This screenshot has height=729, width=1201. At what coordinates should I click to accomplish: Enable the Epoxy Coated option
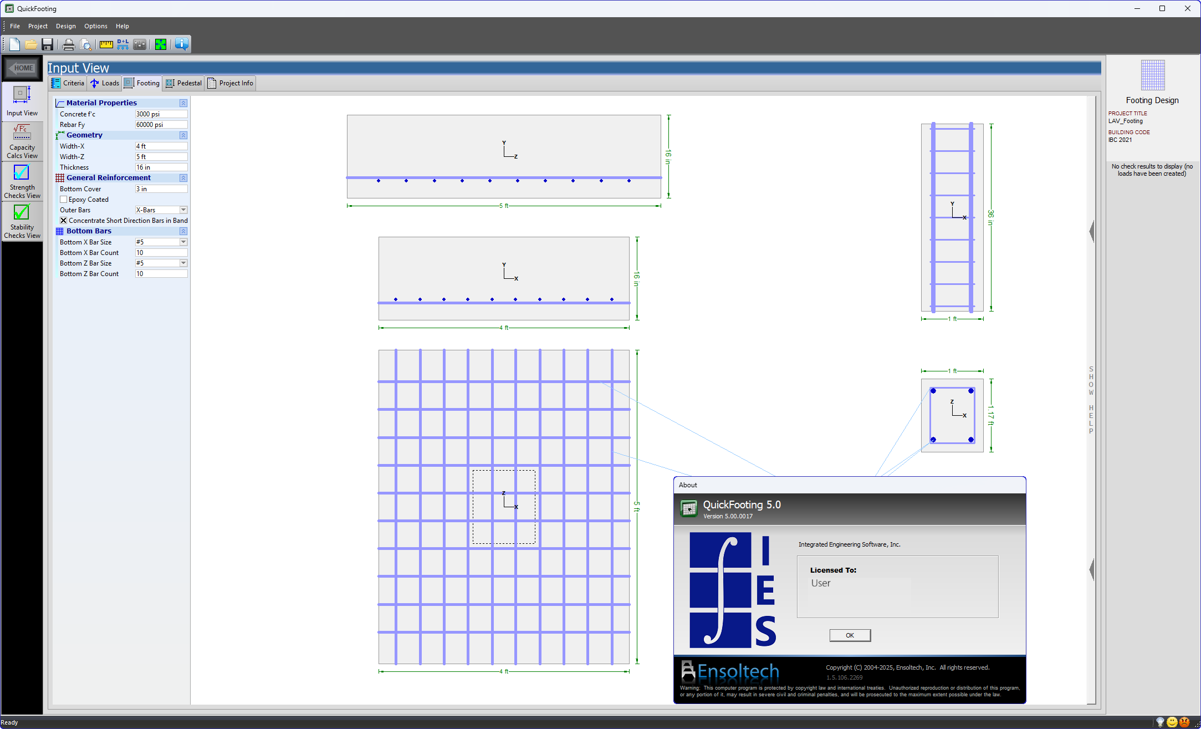[64, 199]
